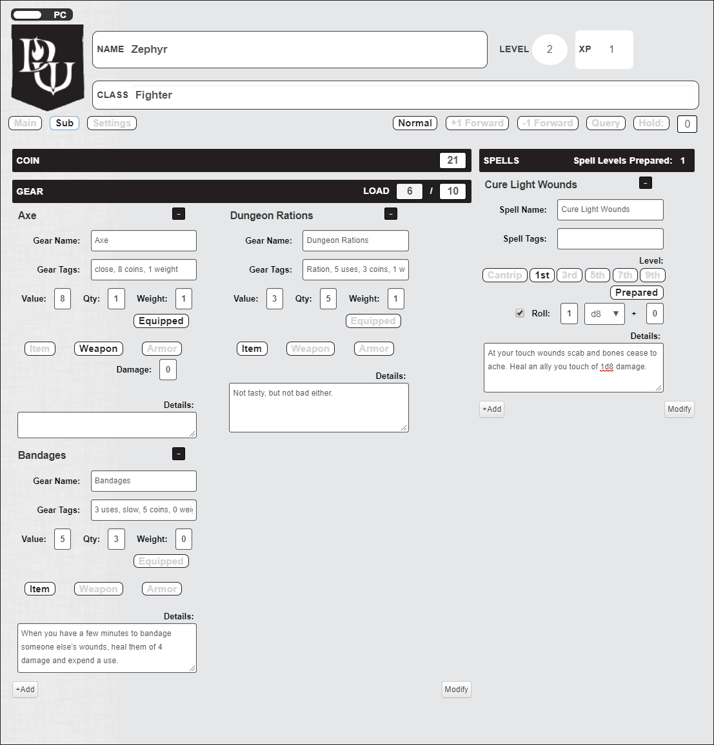Click Modify under the spells section
This screenshot has height=745, width=714.
[x=679, y=409]
